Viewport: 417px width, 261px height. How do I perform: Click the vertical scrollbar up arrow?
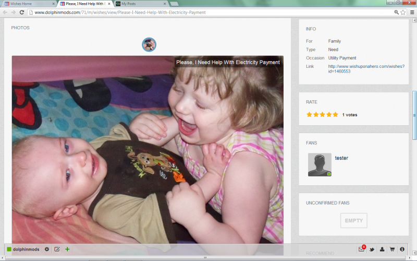point(414,20)
